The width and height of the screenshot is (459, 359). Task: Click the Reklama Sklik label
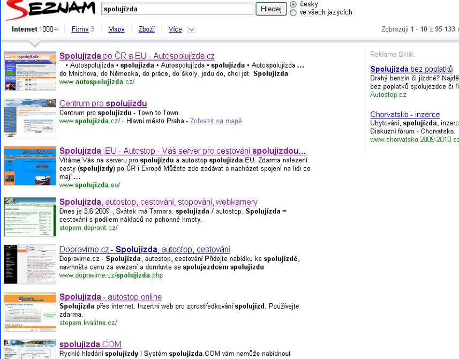[392, 55]
